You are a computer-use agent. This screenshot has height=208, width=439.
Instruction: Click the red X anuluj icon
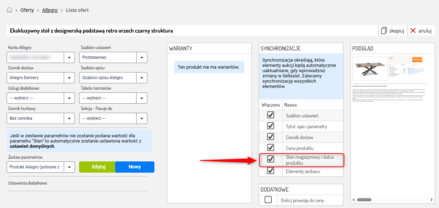413,31
